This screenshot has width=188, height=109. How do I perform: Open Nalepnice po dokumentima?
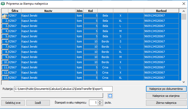tap(166, 89)
